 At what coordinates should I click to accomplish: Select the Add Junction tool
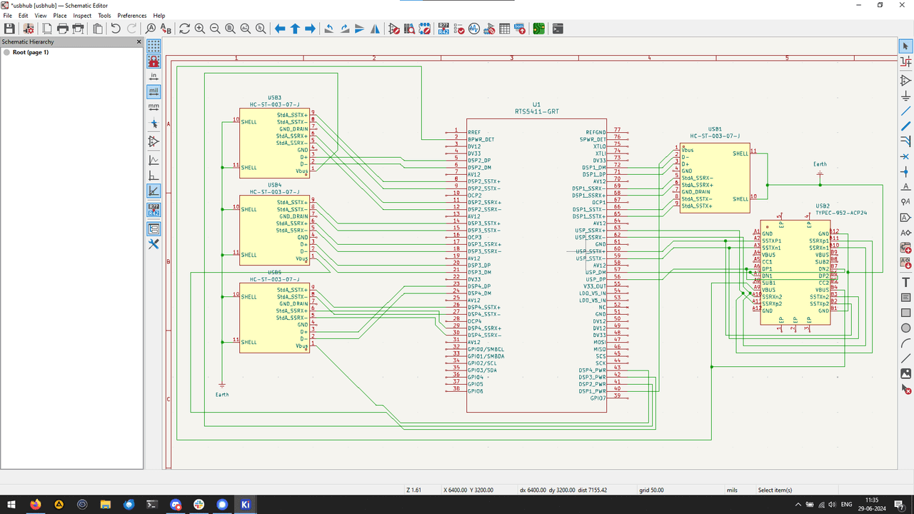point(905,172)
